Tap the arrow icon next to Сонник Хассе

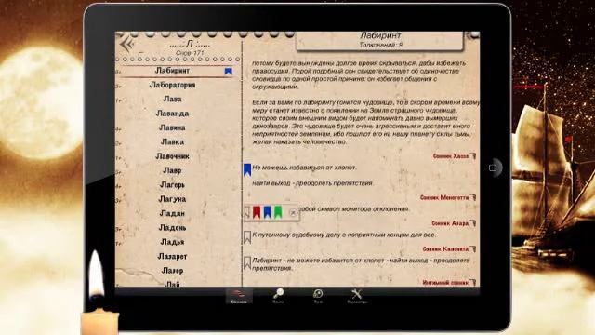tap(473, 155)
